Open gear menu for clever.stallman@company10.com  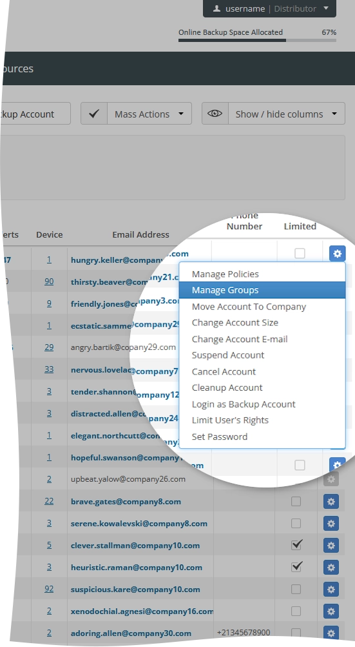(x=331, y=545)
